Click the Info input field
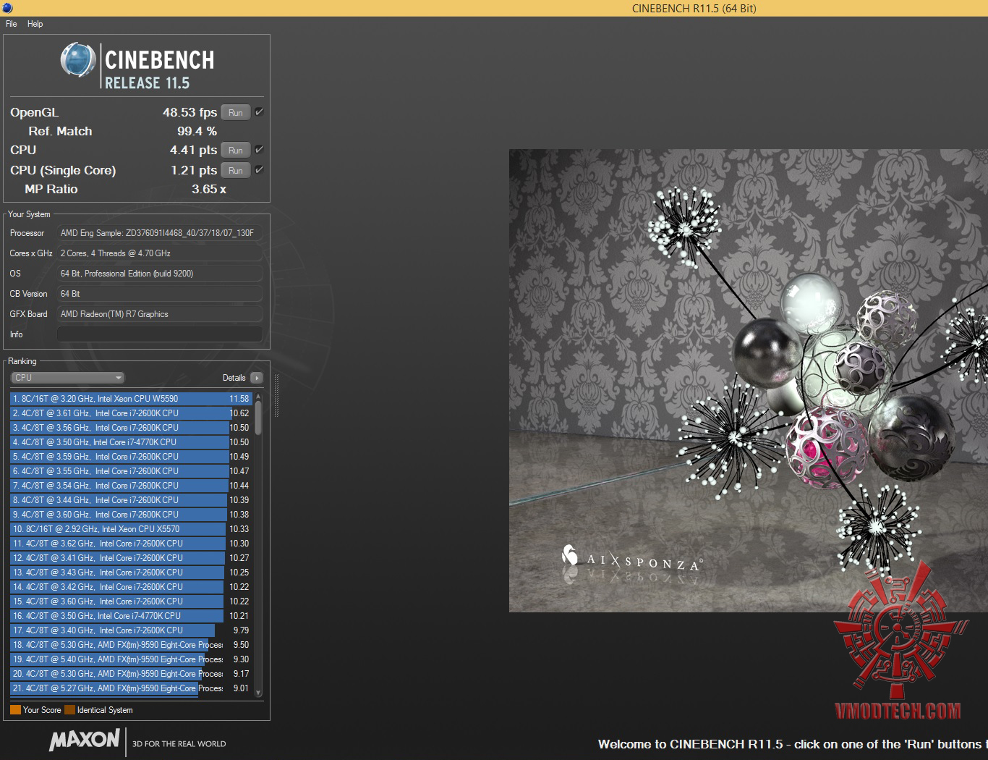Viewport: 988px width, 760px height. click(159, 334)
